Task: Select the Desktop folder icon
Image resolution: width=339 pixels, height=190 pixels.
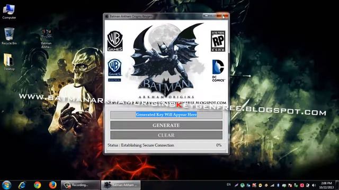Action: tap(9, 62)
